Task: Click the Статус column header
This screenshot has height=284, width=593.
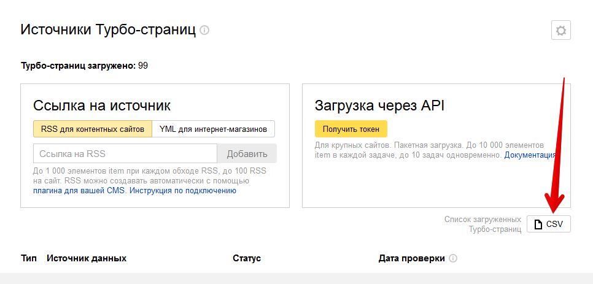Action: (247, 258)
